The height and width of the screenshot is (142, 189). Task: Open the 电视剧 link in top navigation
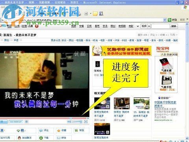pos(122,26)
